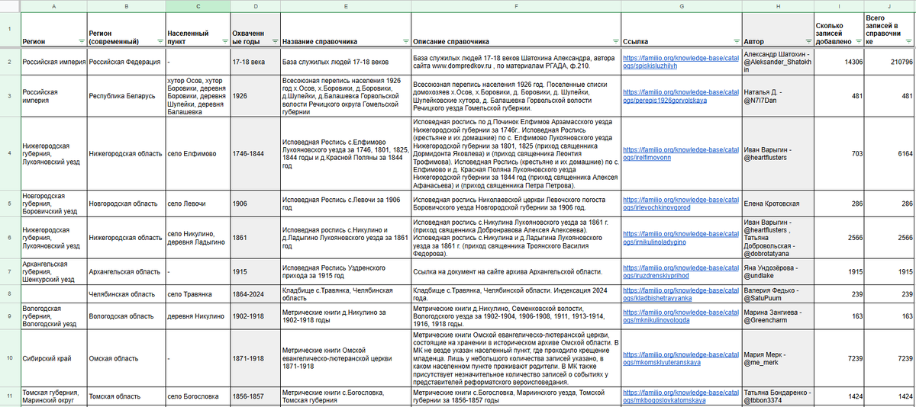916x407 pixels.
Task: Open the filter dropdown for Сколько записей добавлено
Action: [x=858, y=41]
